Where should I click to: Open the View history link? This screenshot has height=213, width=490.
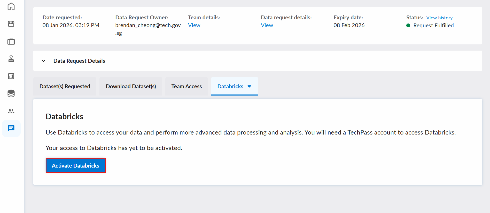[x=439, y=18]
